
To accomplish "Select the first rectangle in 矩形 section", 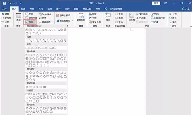I will [27, 48].
